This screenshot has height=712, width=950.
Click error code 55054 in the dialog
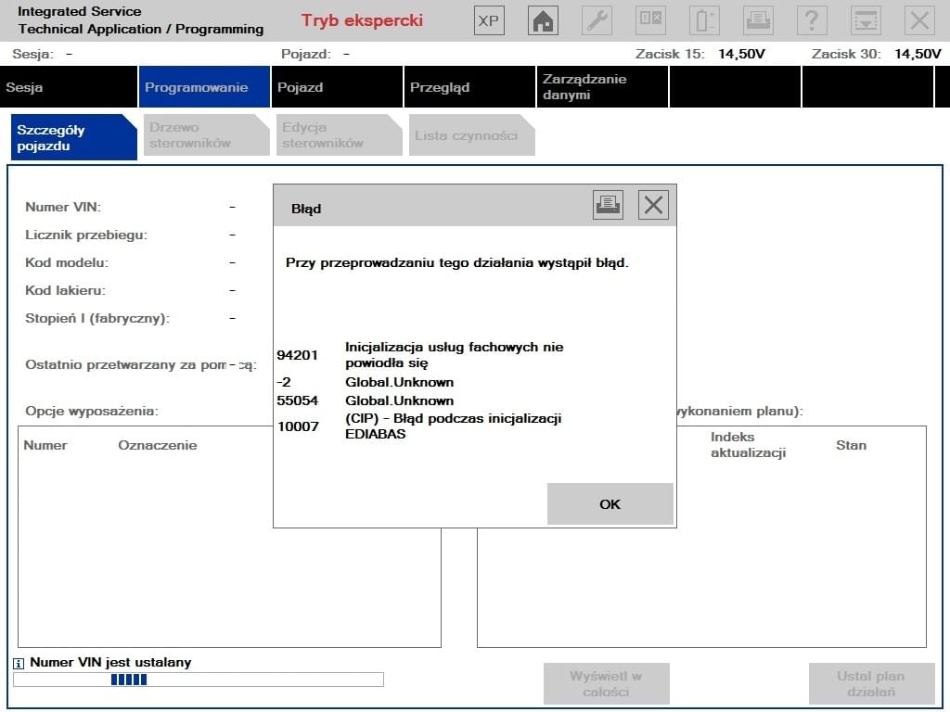pos(298,400)
